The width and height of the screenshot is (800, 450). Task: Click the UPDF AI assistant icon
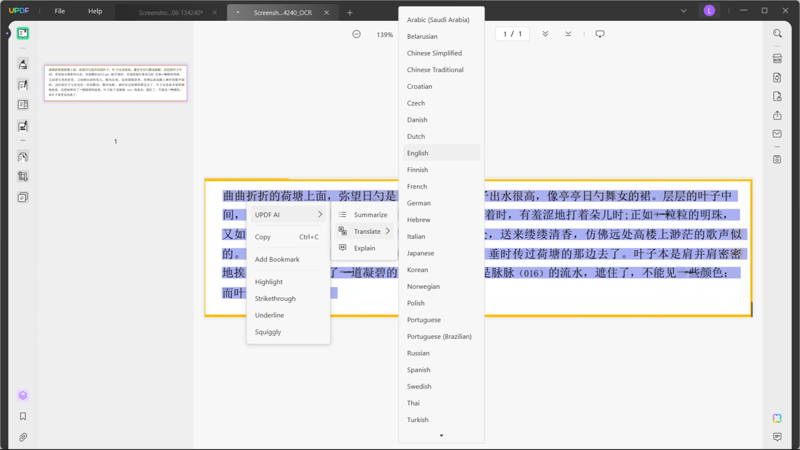[x=777, y=418]
